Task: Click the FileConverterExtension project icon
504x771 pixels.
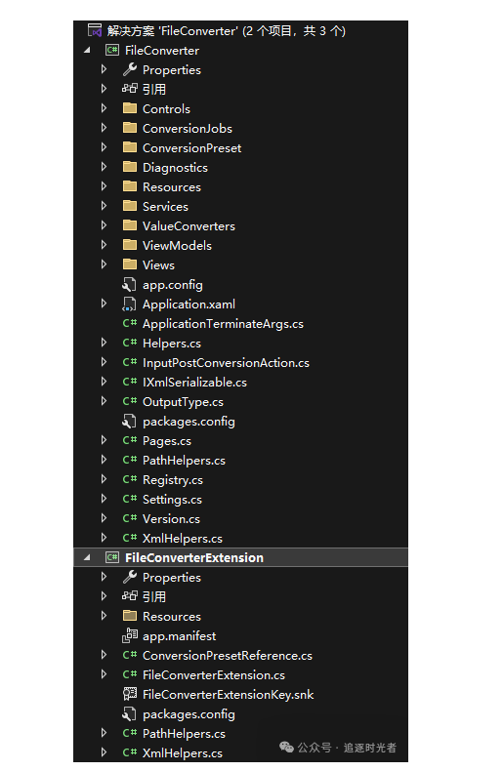Action: 112,557
